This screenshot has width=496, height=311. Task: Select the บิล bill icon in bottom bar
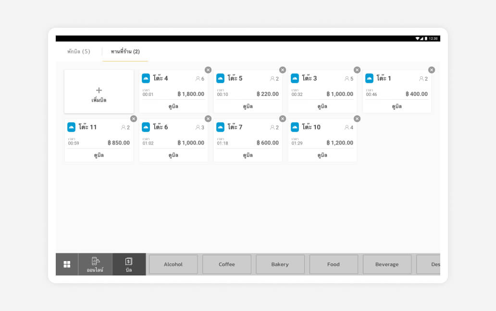tap(129, 264)
